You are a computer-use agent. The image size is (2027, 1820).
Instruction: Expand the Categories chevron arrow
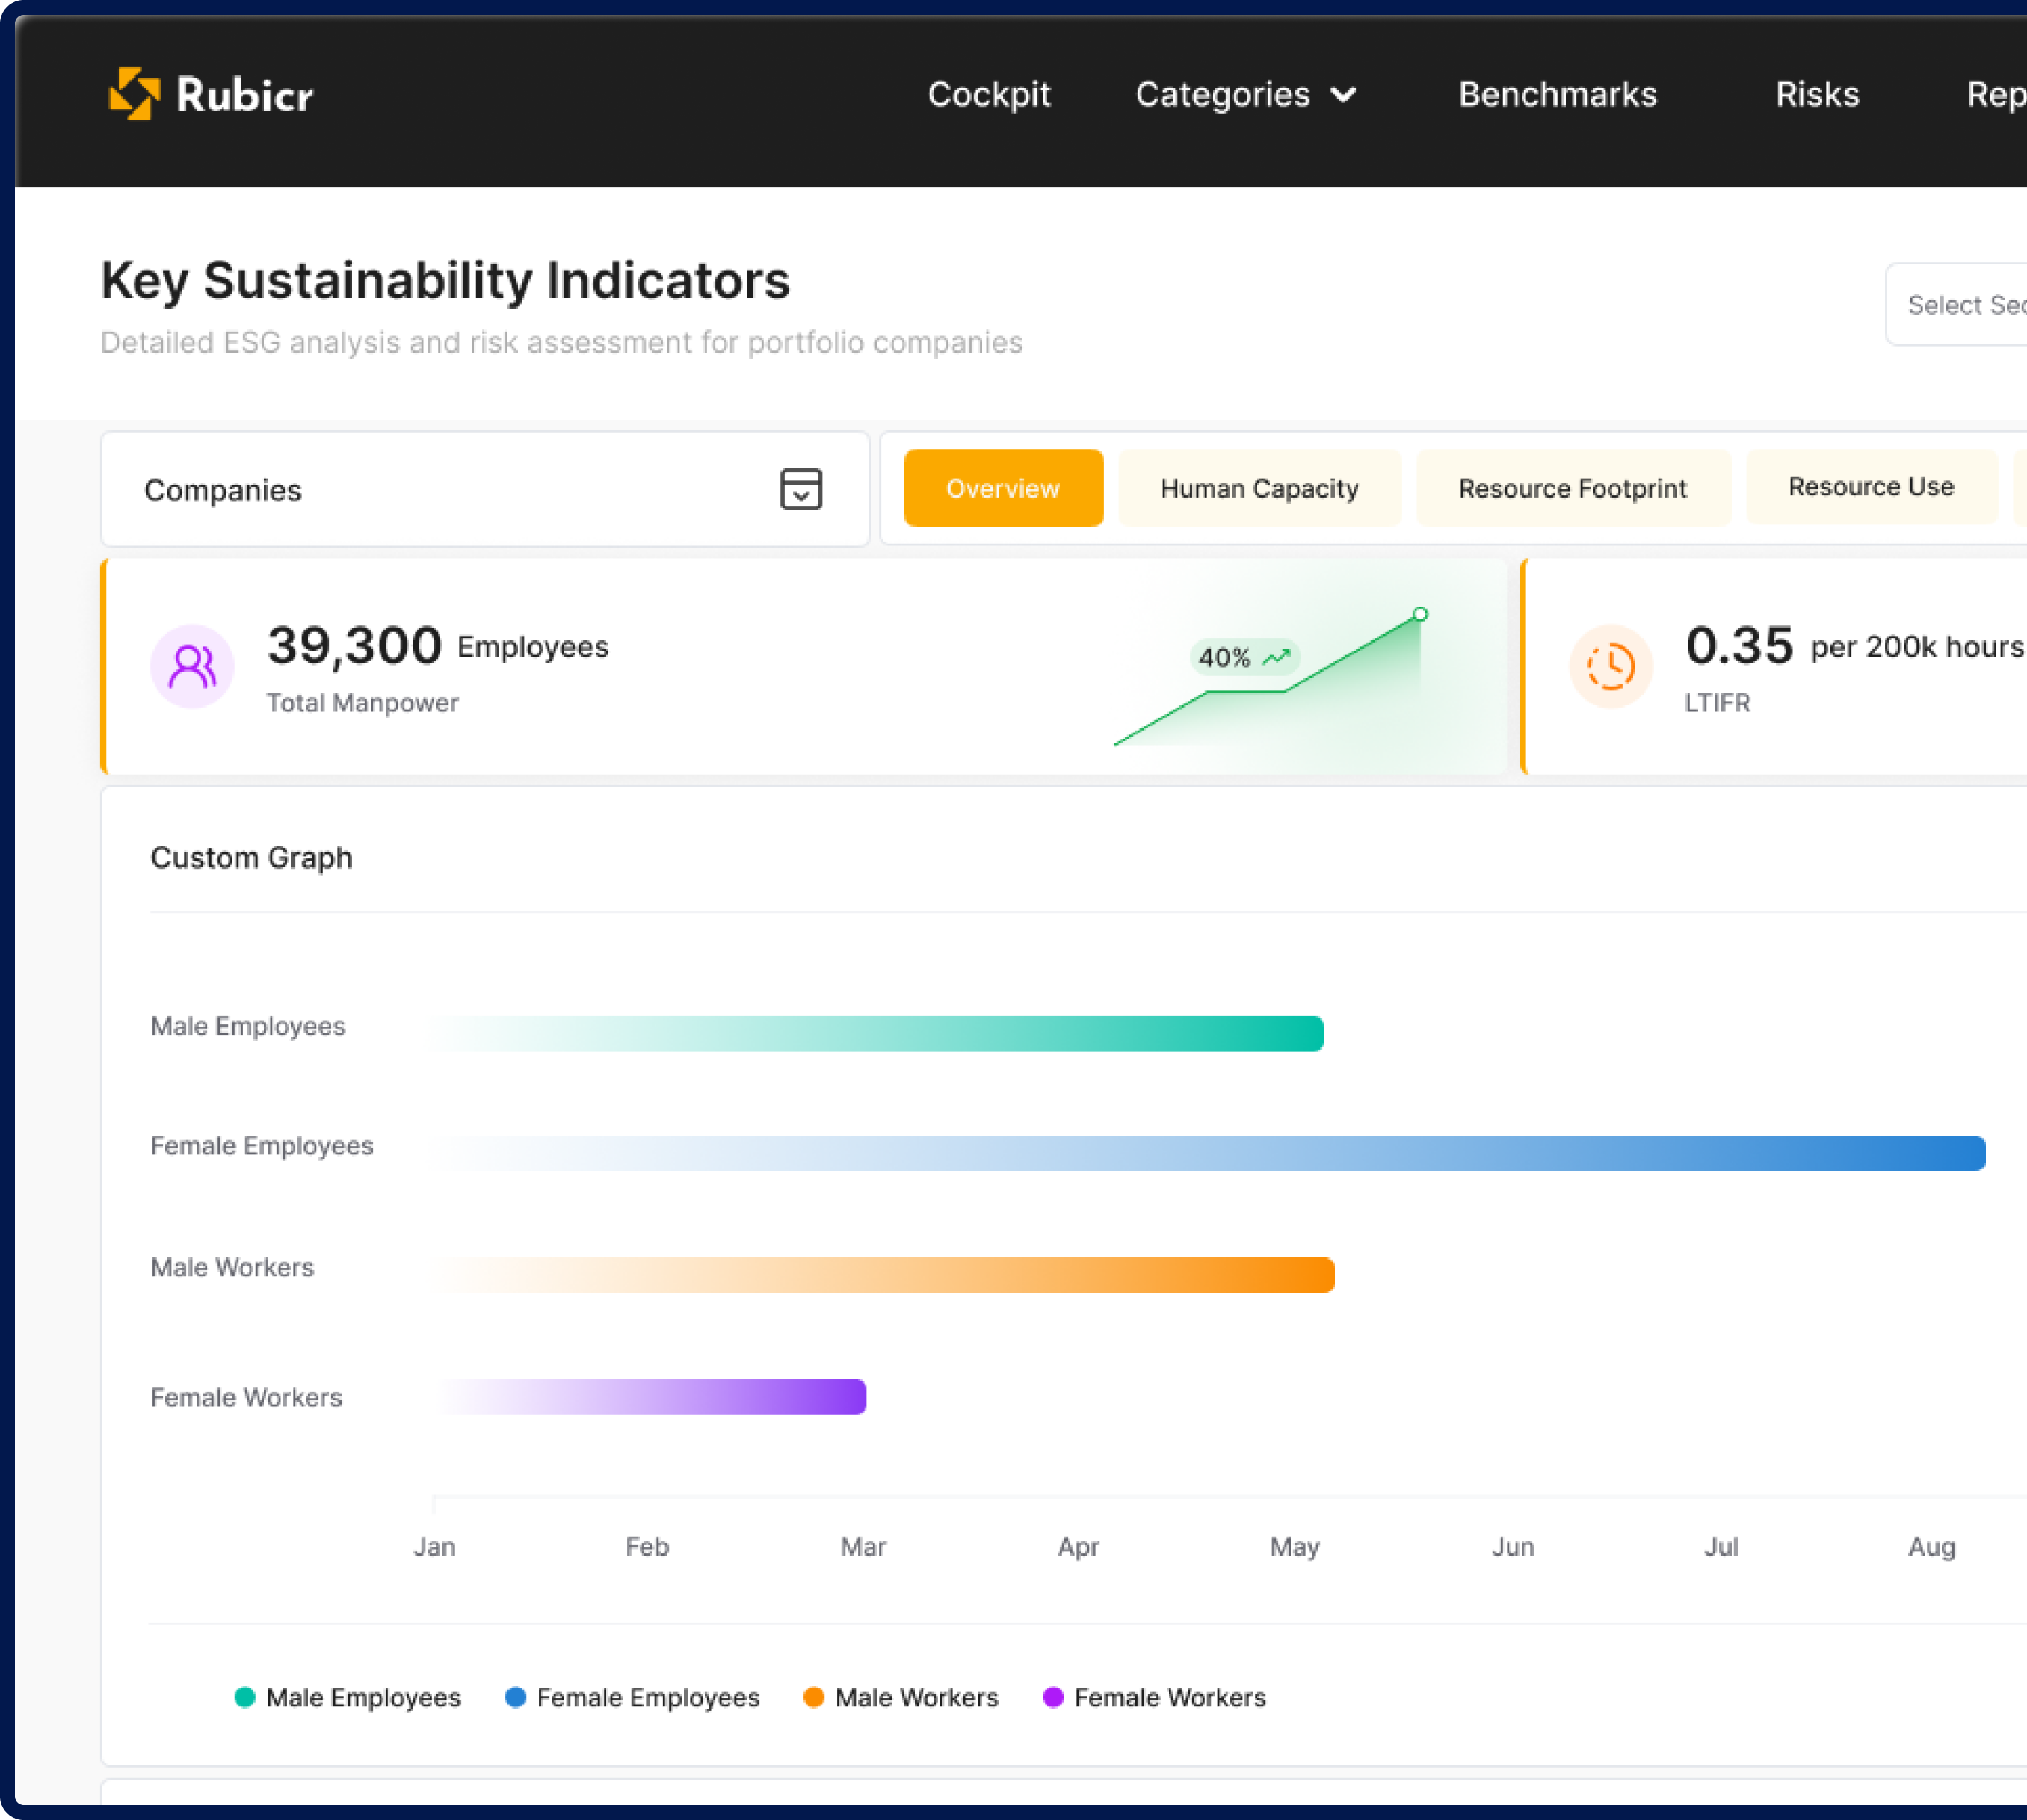coord(1344,95)
